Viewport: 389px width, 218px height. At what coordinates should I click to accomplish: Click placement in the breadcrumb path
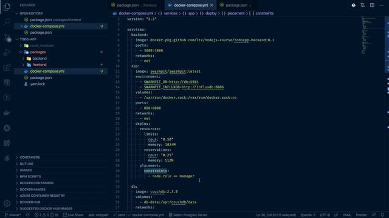236,13
